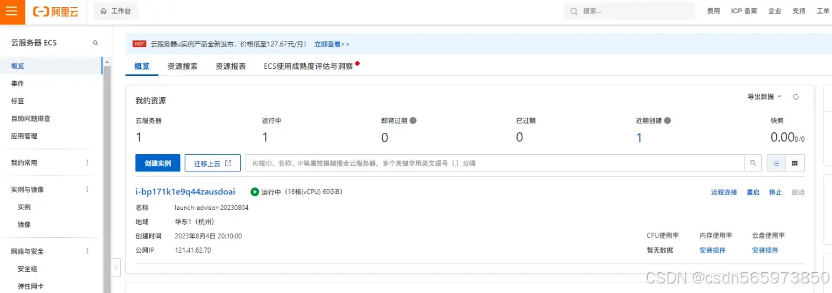
Task: Open the 费用 menu
Action: point(713,11)
